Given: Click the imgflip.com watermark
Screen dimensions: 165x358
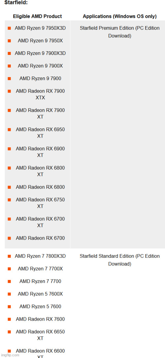Looking at the screenshot, I should [10, 355].
